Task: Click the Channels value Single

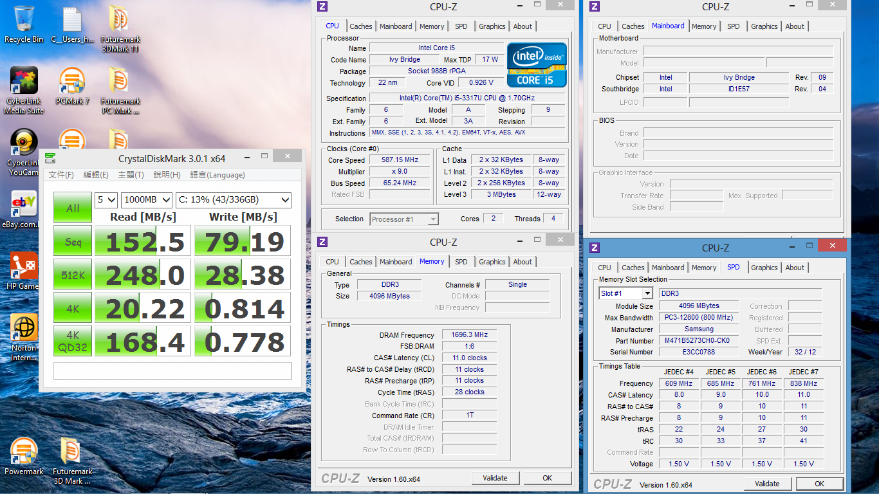Action: click(517, 284)
